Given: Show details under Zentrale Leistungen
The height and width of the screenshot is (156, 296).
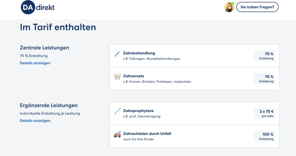Looking at the screenshot, I should pyautogui.click(x=35, y=63).
